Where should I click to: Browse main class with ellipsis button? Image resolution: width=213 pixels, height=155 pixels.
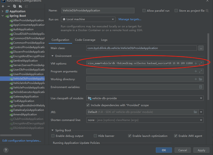pyautogui.click(x=201, y=48)
